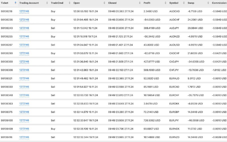The width and height of the screenshot is (227, 142).
Task: Click the Swap column sort arrows
Action: (208, 3)
